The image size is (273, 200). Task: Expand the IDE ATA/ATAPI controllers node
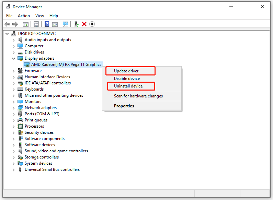tap(14, 83)
